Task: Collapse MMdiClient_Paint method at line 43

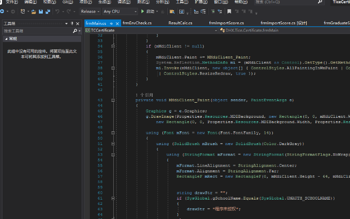Action: 113,100
